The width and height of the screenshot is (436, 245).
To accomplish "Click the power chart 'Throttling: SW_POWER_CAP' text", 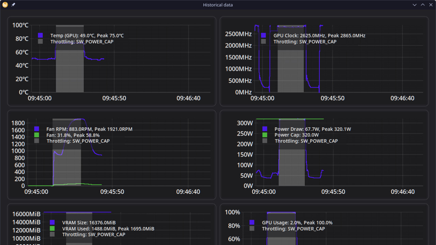I will click(306, 141).
